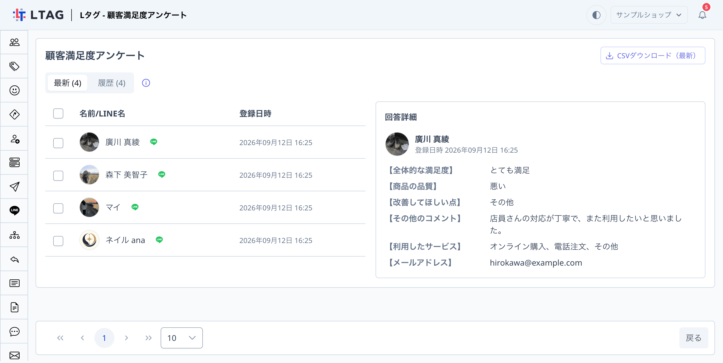Click the smiley face sidebar icon
Viewport: 723px width, 363px height.
[14, 90]
